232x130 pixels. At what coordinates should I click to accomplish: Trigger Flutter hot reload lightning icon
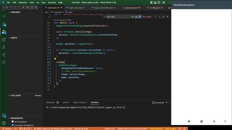pyautogui.click(x=23, y=7)
